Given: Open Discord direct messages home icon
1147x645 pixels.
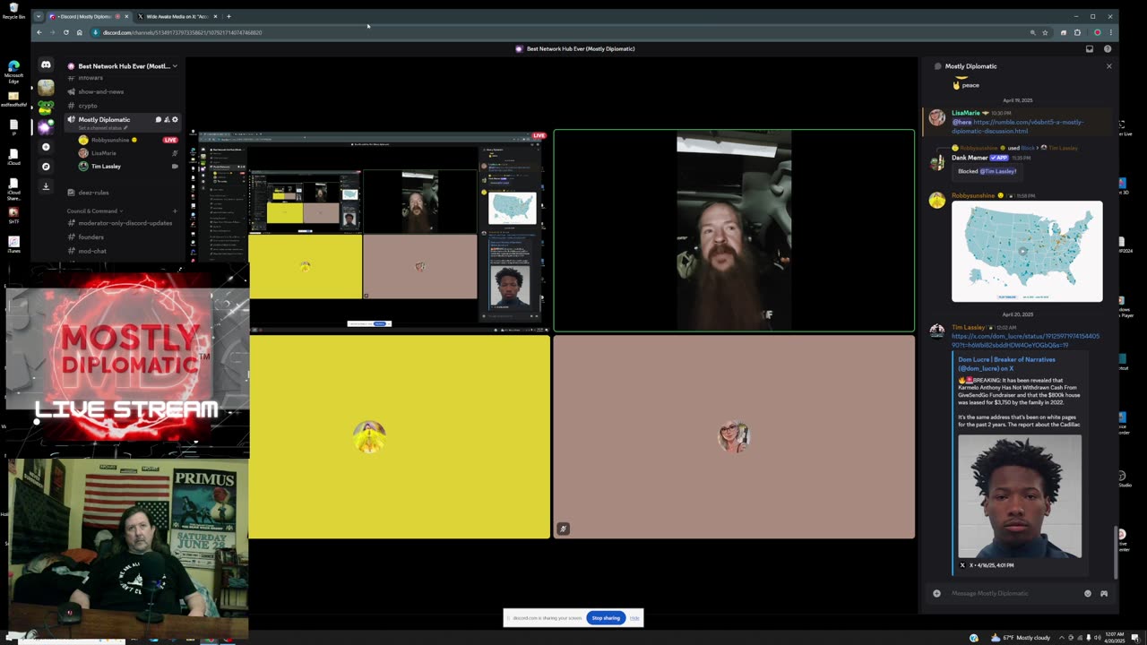Looking at the screenshot, I should (x=46, y=65).
